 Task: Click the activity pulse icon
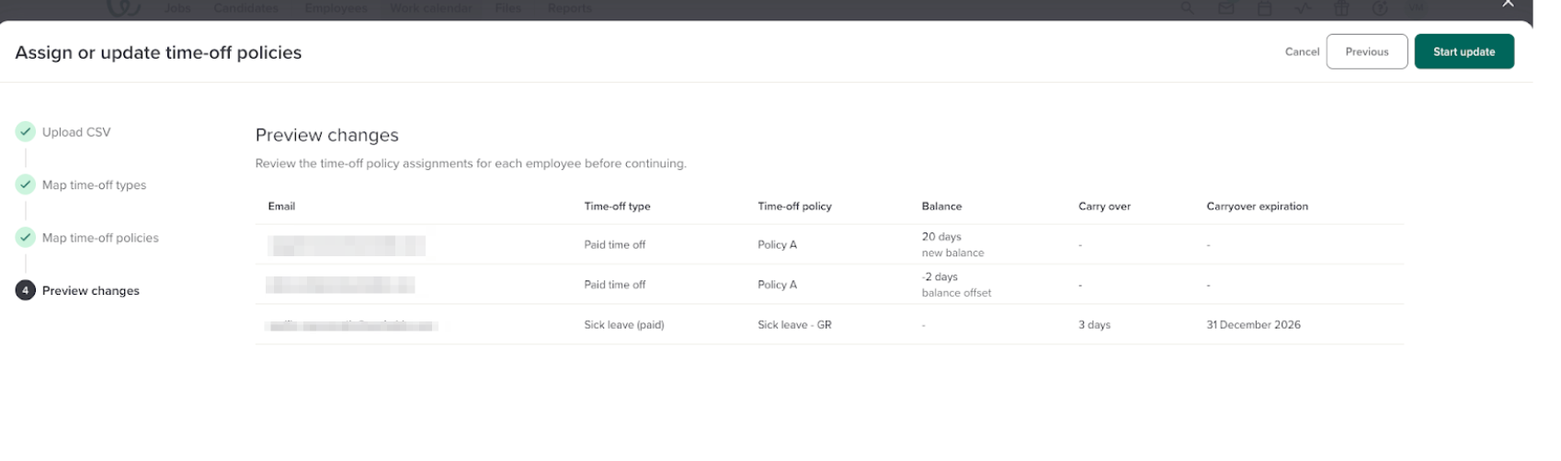pos(1303,8)
